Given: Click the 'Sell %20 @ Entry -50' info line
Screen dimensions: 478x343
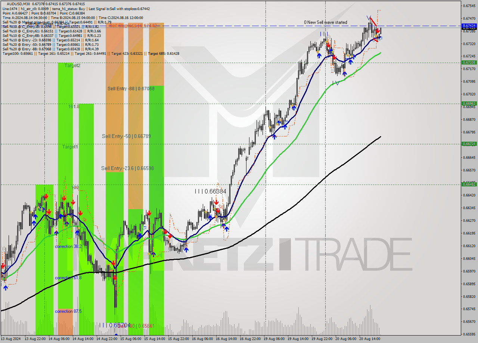Looking at the screenshot, I should coord(50,44).
